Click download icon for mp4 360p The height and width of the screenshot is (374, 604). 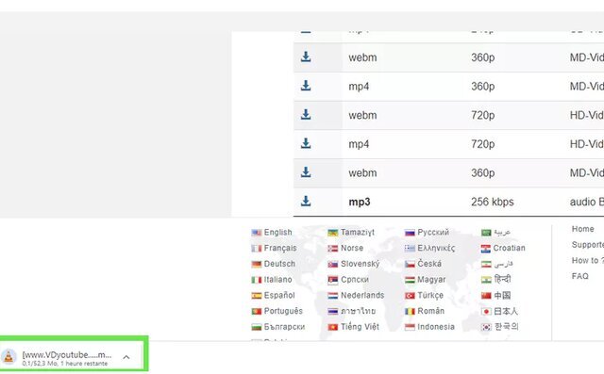click(x=306, y=86)
